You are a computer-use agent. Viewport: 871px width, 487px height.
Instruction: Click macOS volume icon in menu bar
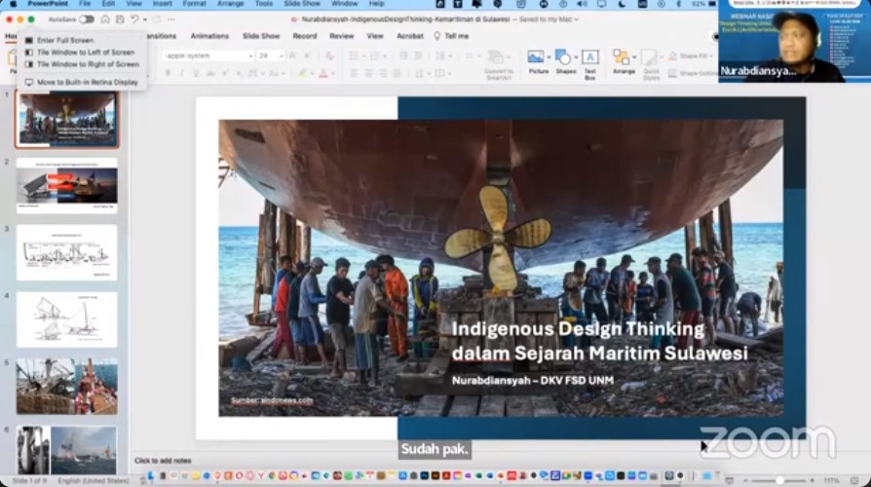582,4
